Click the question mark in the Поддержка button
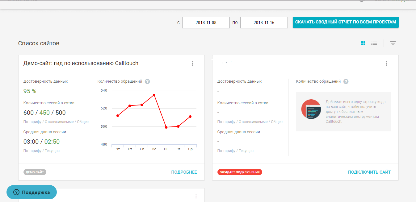Viewport: 416px width, 202px height. (x=16, y=192)
